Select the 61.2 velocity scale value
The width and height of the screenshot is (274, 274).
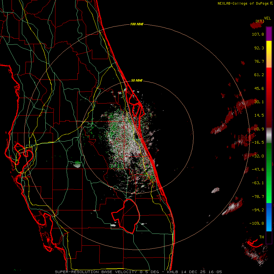click(259, 75)
